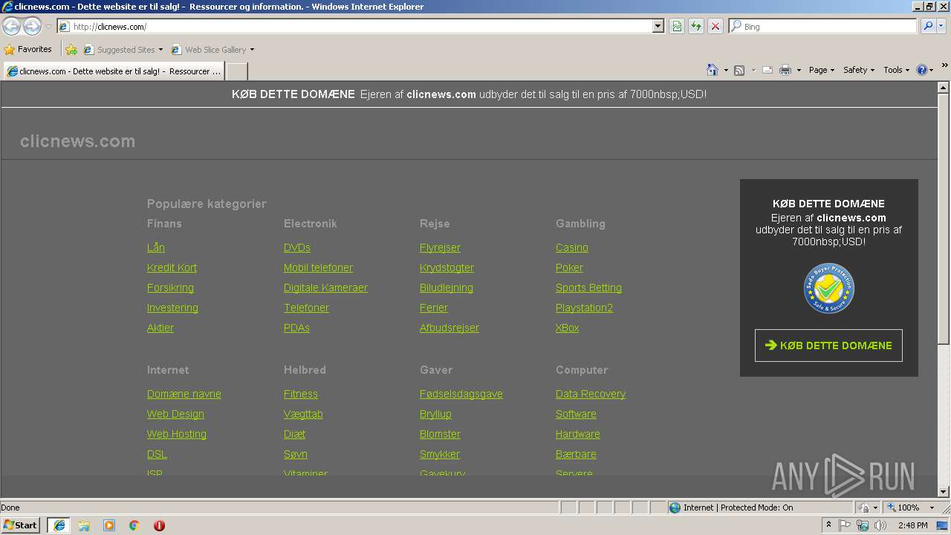
Task: Open the Afbudsrejser link
Action: (x=449, y=328)
